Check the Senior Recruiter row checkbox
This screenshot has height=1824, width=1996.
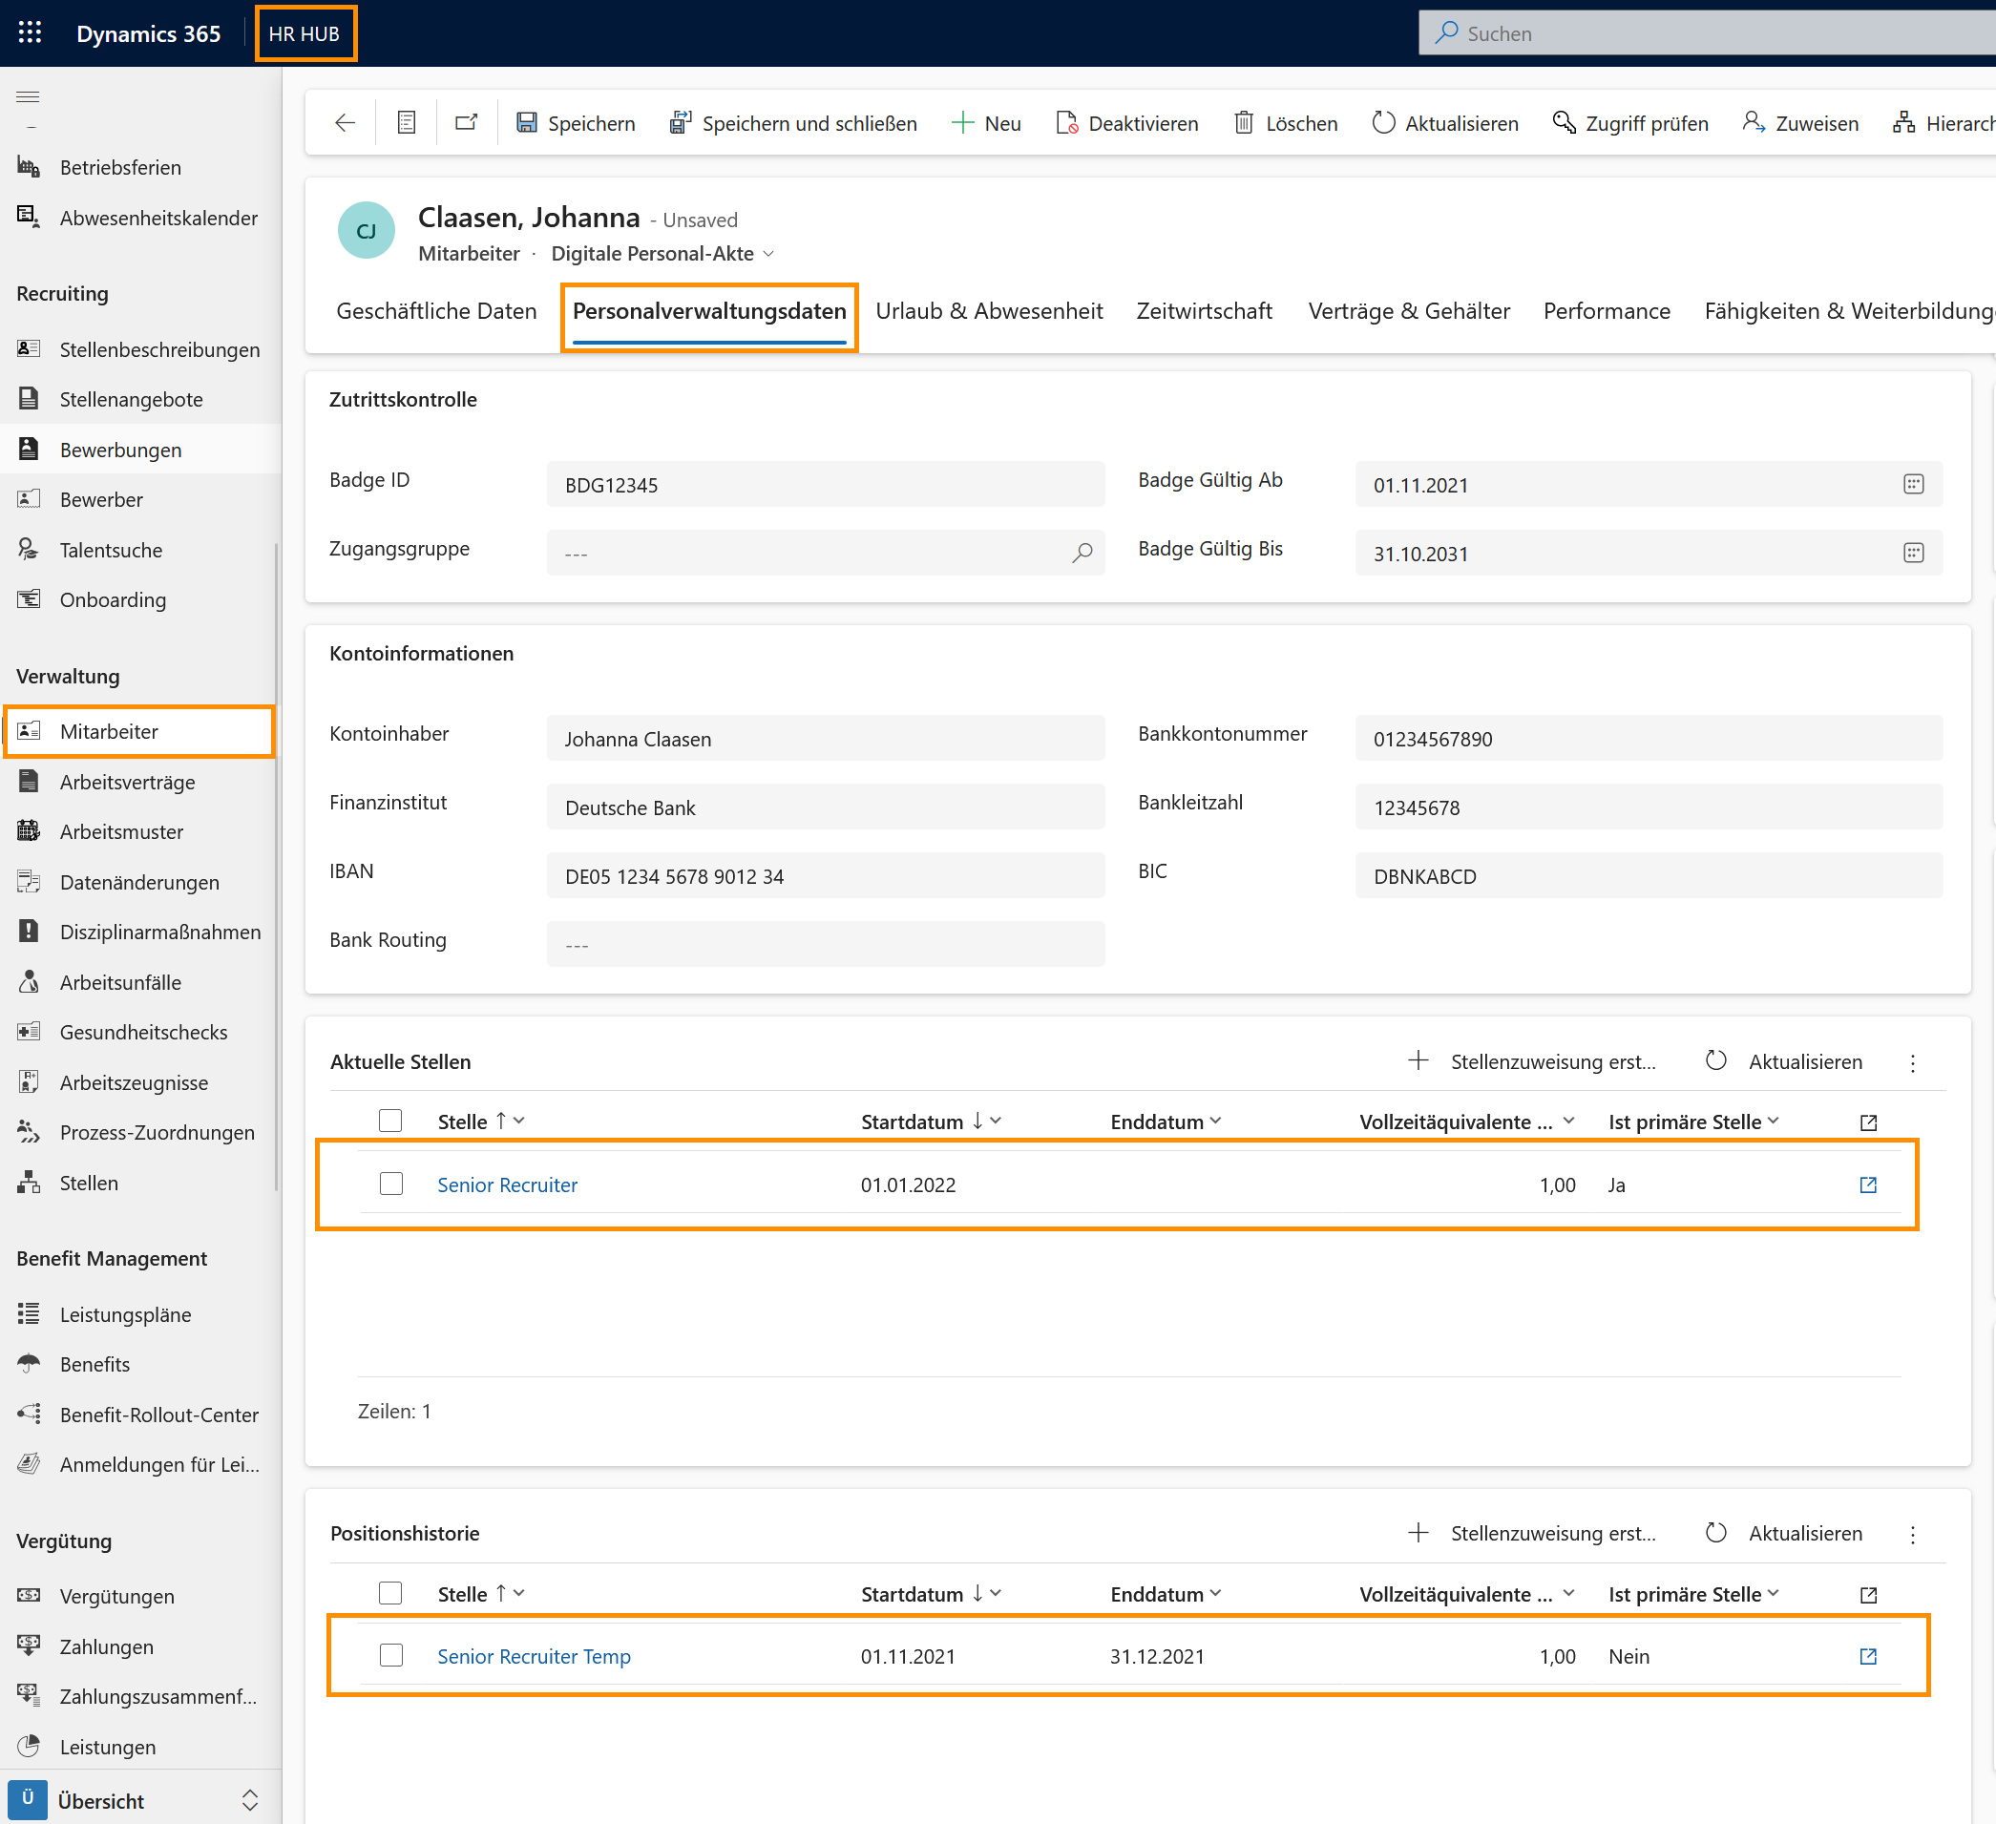(391, 1184)
